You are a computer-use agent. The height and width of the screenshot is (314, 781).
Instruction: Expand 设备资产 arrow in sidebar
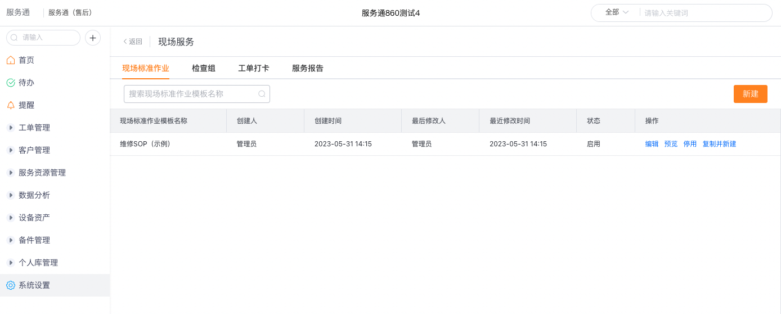tap(10, 218)
